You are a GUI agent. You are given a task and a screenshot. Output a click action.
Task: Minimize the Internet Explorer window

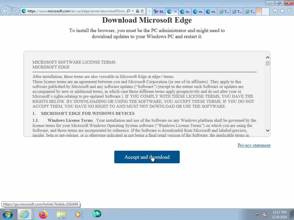click(270, 3)
